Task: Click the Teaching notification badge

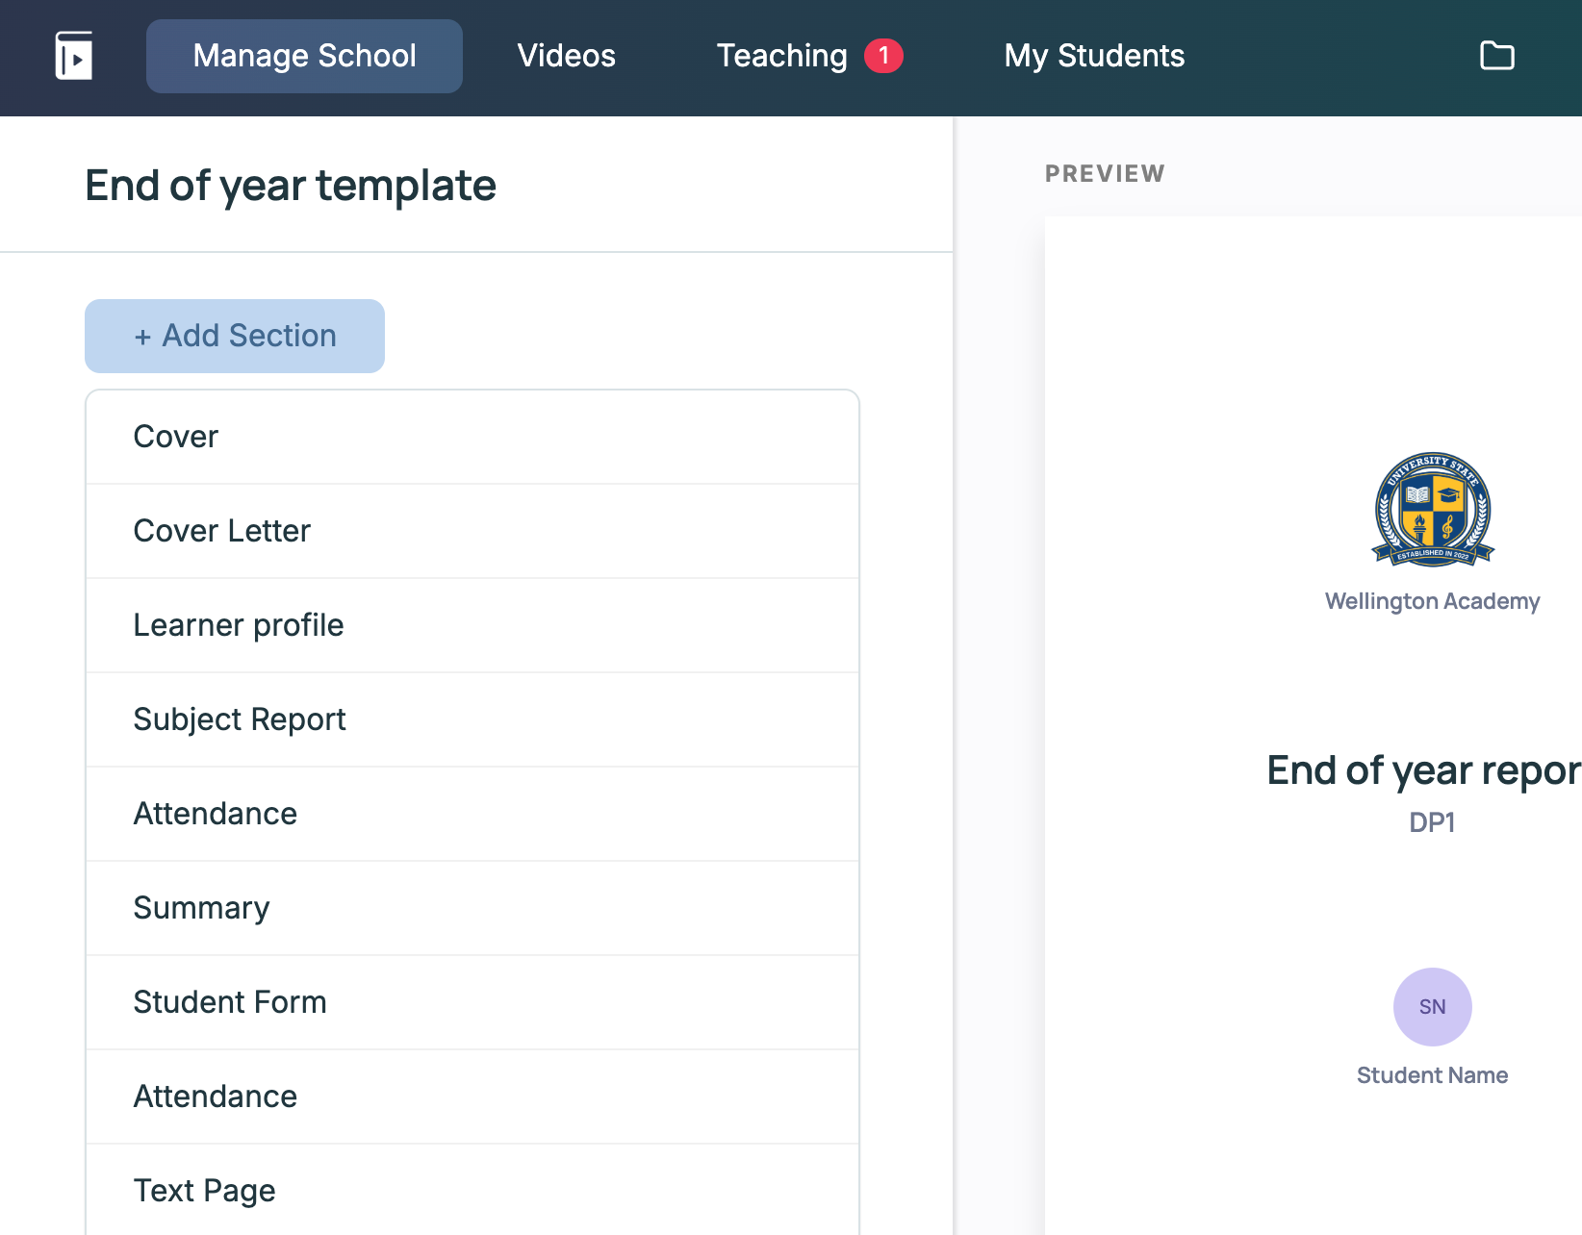Action: coord(883,56)
